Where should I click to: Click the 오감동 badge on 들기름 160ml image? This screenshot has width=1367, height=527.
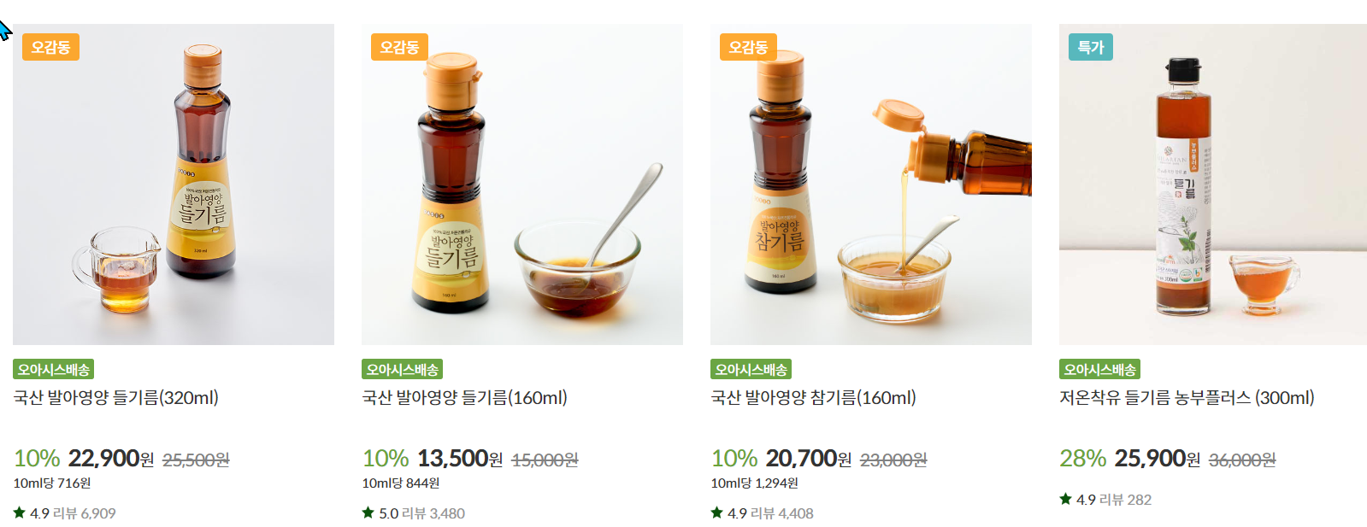(x=399, y=47)
